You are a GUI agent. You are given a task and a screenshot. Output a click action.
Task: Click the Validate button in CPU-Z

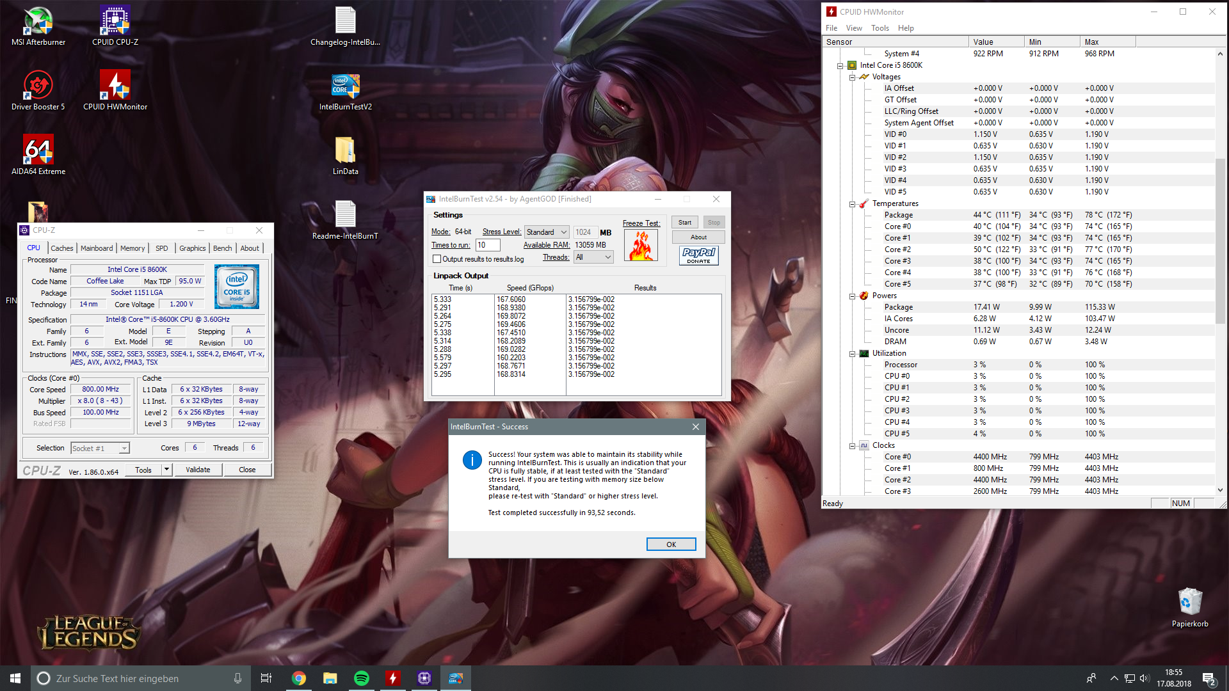198,470
